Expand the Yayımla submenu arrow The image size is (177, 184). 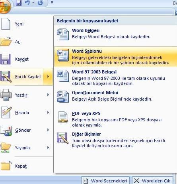tap(48, 147)
